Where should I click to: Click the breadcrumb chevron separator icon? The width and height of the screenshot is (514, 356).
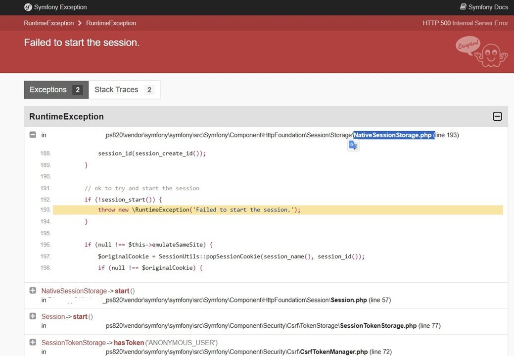(x=80, y=23)
